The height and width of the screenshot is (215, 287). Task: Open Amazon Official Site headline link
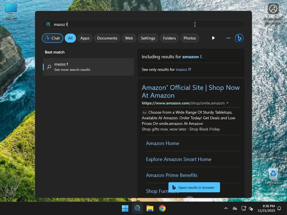191,92
